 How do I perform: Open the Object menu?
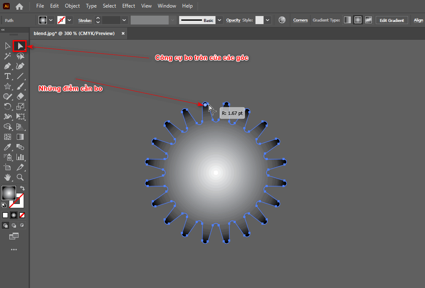click(72, 6)
